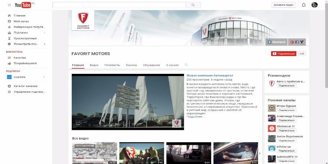Go to О канале tab
The width and height of the screenshot is (328, 164).
172,65
